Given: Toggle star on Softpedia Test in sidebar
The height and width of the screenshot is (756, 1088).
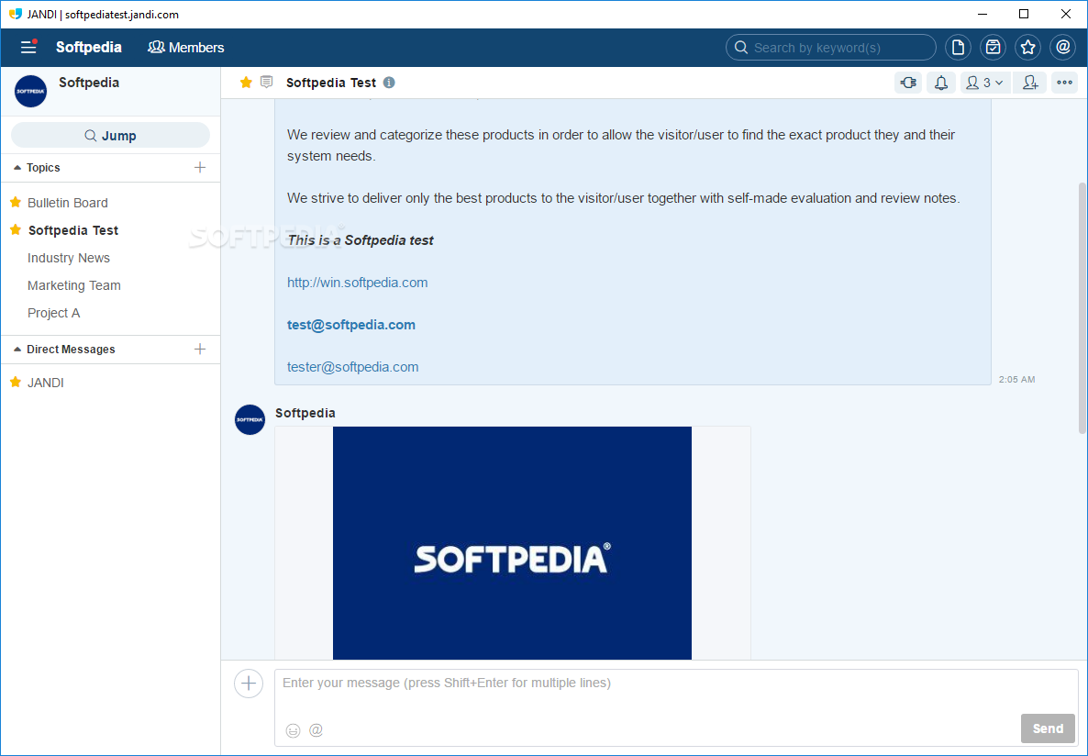Looking at the screenshot, I should tap(16, 229).
